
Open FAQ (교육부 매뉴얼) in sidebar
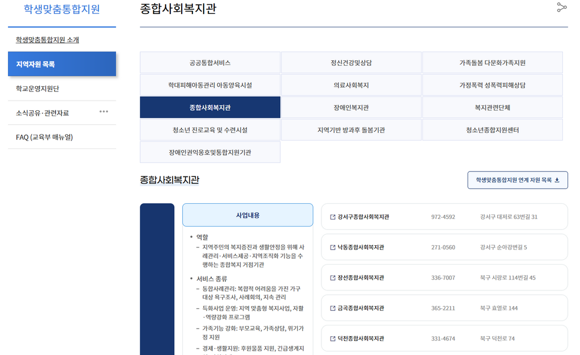pyautogui.click(x=44, y=137)
